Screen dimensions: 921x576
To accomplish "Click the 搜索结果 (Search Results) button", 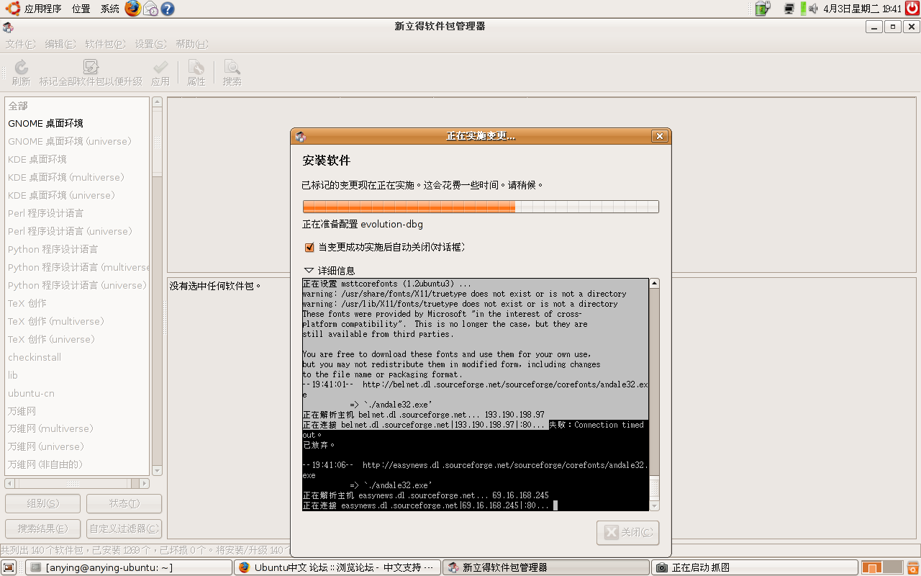I will (42, 528).
